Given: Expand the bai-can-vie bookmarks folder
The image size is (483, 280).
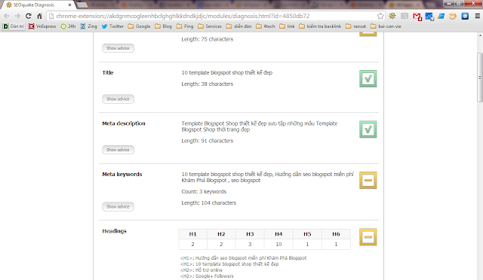Looking at the screenshot, I should [386, 26].
